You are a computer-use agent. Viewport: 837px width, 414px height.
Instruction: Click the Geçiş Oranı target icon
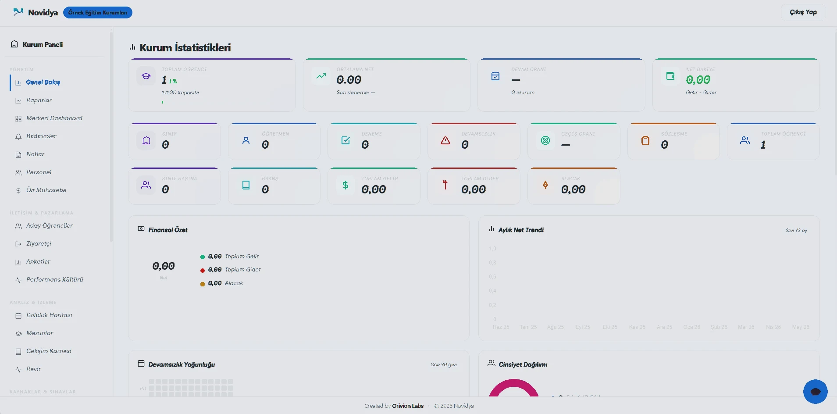tap(545, 140)
